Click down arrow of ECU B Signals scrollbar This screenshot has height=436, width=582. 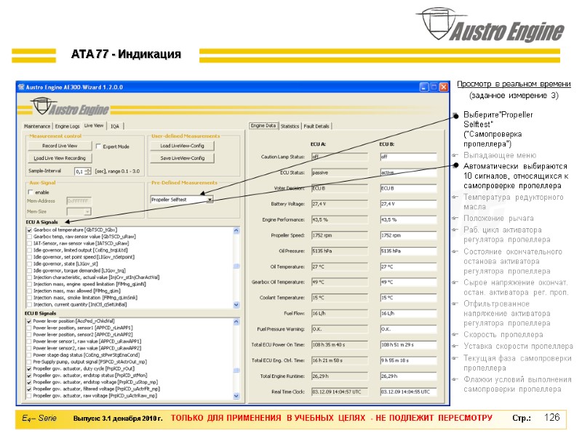pyautogui.click(x=236, y=396)
